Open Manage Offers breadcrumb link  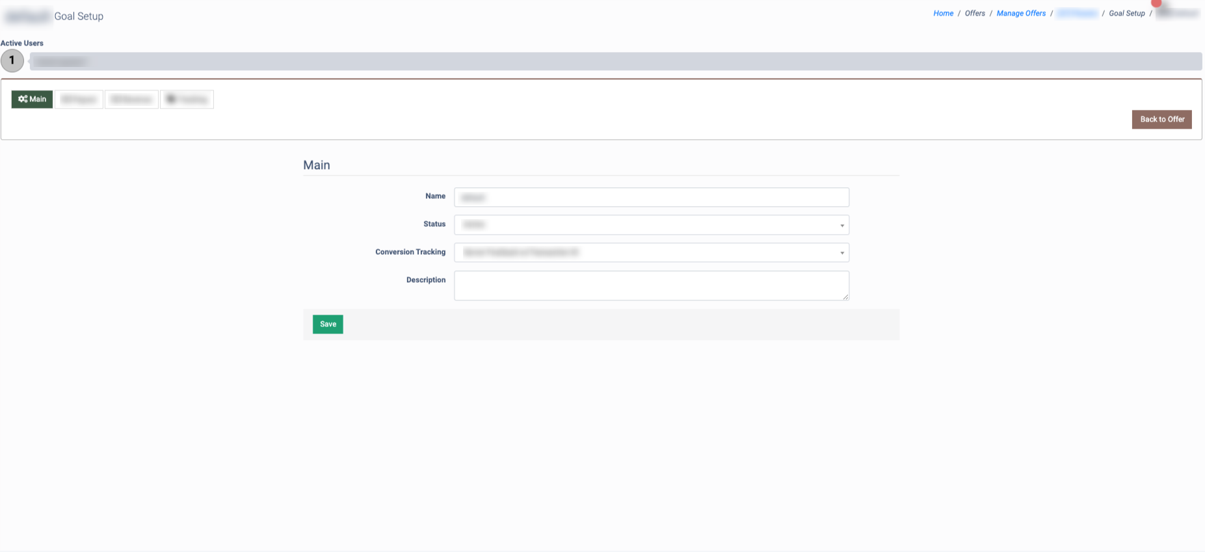[1021, 14]
